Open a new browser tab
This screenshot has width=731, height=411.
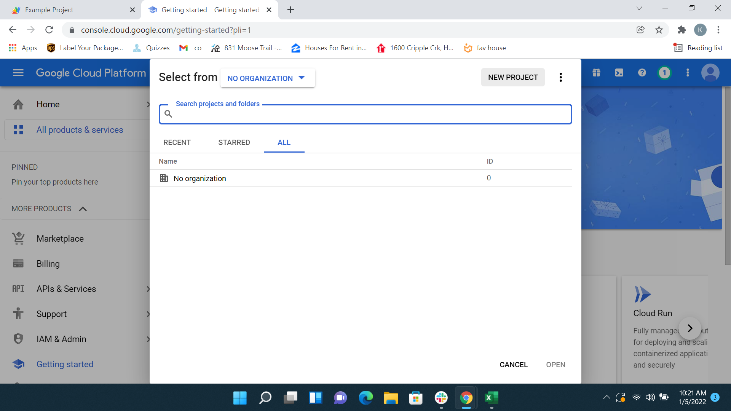pos(290,10)
